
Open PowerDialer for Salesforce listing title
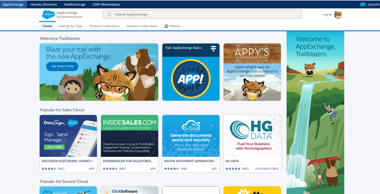pos(127,161)
